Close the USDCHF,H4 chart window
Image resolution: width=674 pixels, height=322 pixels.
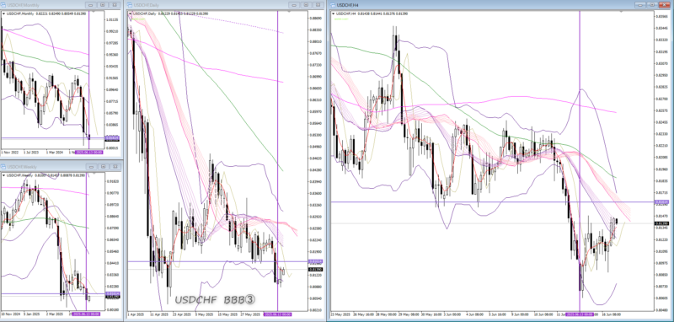(x=664, y=5)
